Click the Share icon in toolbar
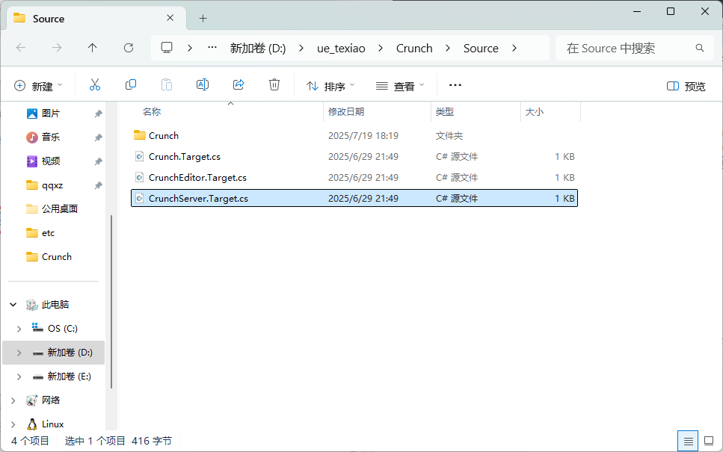The height and width of the screenshot is (452, 723). [x=239, y=85]
